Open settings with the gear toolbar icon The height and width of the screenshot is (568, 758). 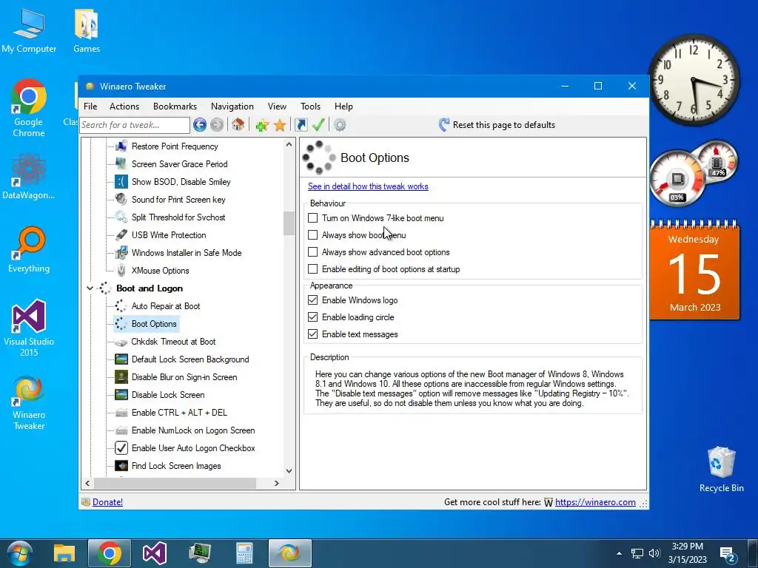(340, 125)
